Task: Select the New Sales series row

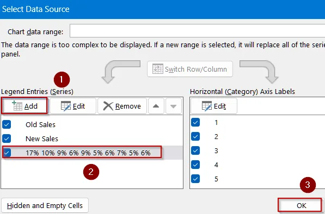Action: (x=92, y=139)
